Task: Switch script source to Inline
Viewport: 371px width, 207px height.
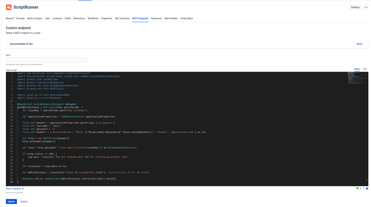Action: coord(357,69)
